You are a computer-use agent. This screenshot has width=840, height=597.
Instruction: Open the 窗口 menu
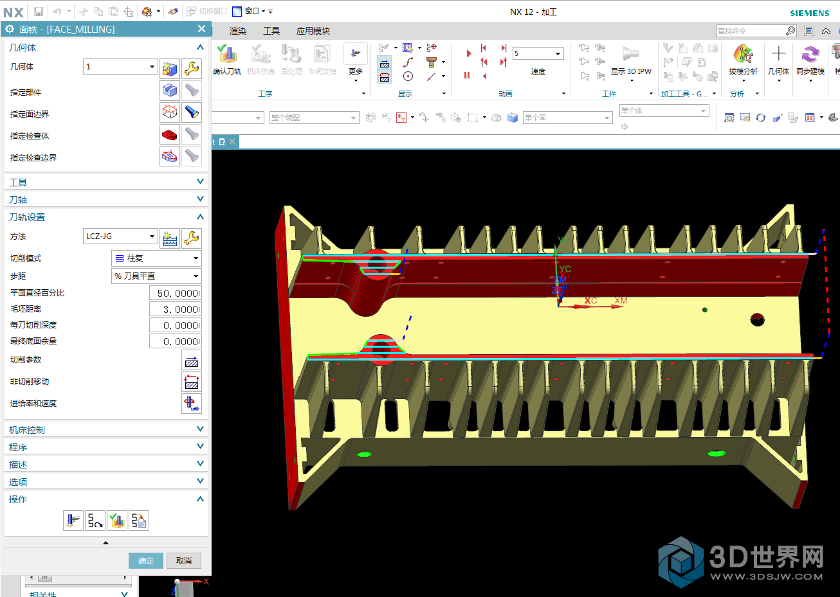pos(252,12)
